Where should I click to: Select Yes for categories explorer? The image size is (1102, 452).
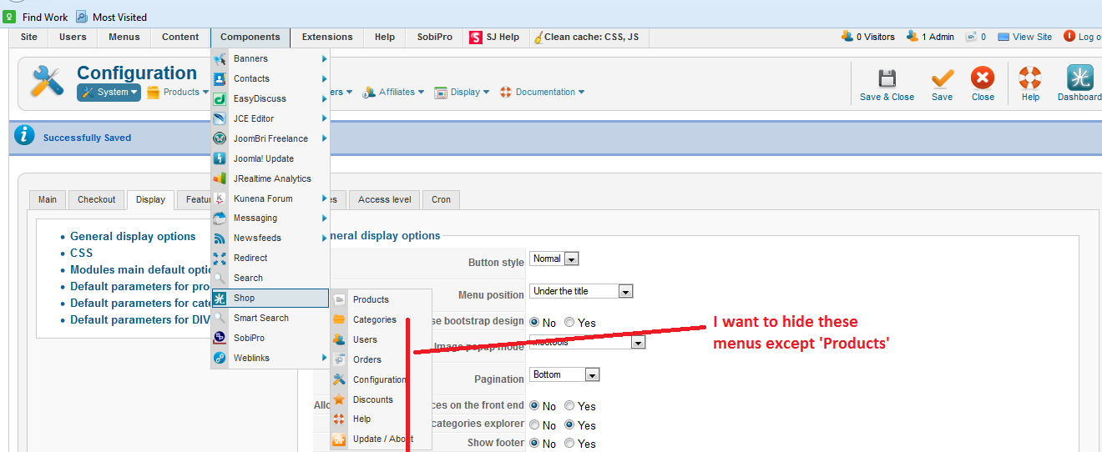tap(569, 425)
